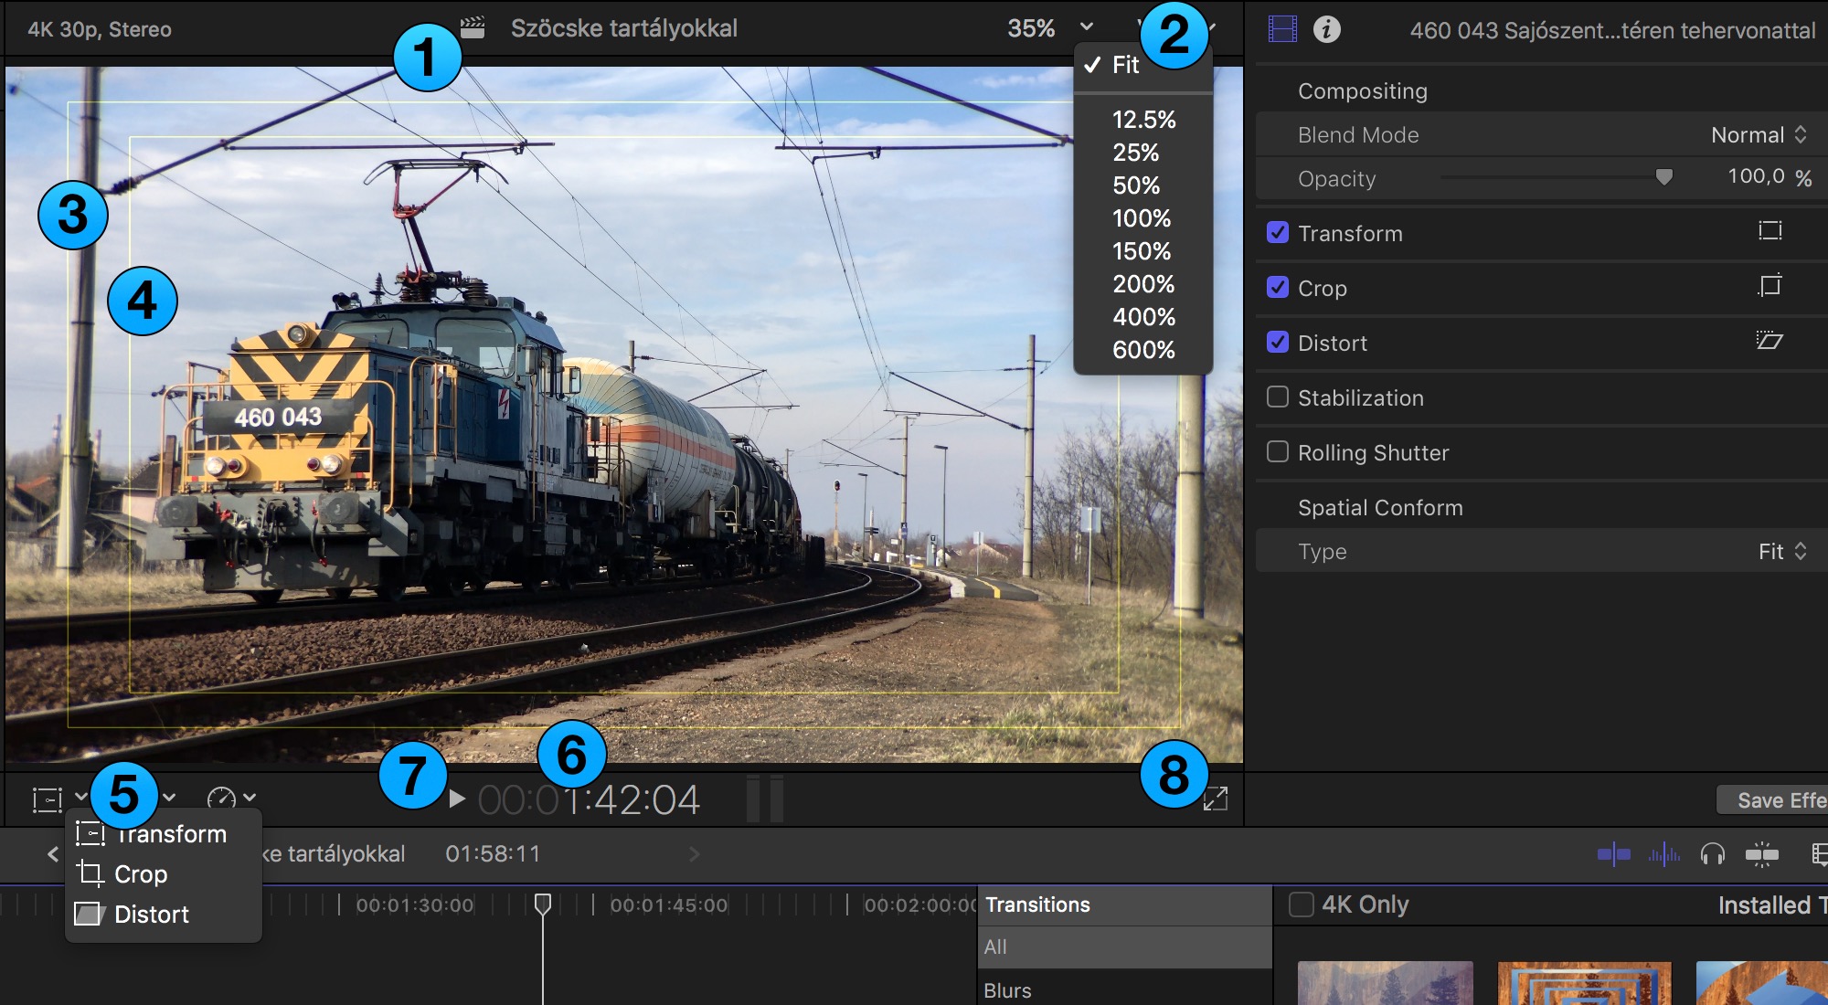The height and width of the screenshot is (1005, 1828).
Task: Toggle snapping icon in timeline bar
Action: [1761, 854]
